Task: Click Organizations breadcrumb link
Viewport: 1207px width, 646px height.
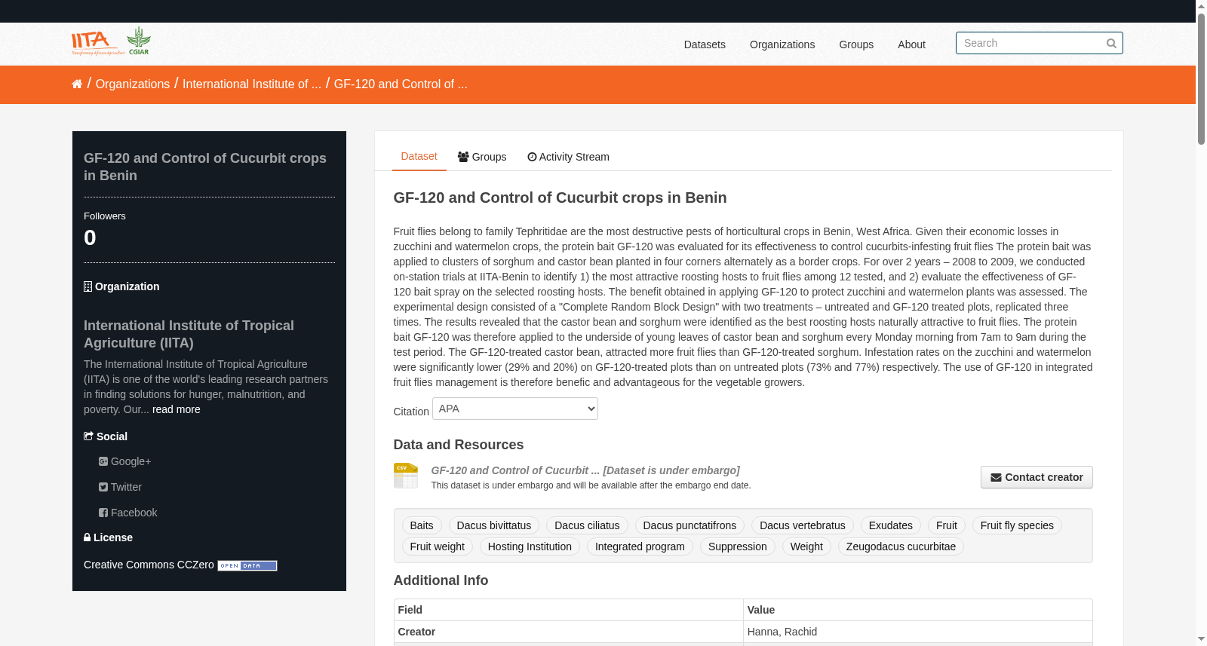Action: [x=133, y=84]
